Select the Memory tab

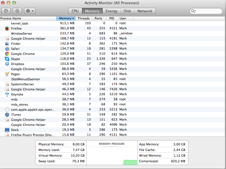[92, 11]
